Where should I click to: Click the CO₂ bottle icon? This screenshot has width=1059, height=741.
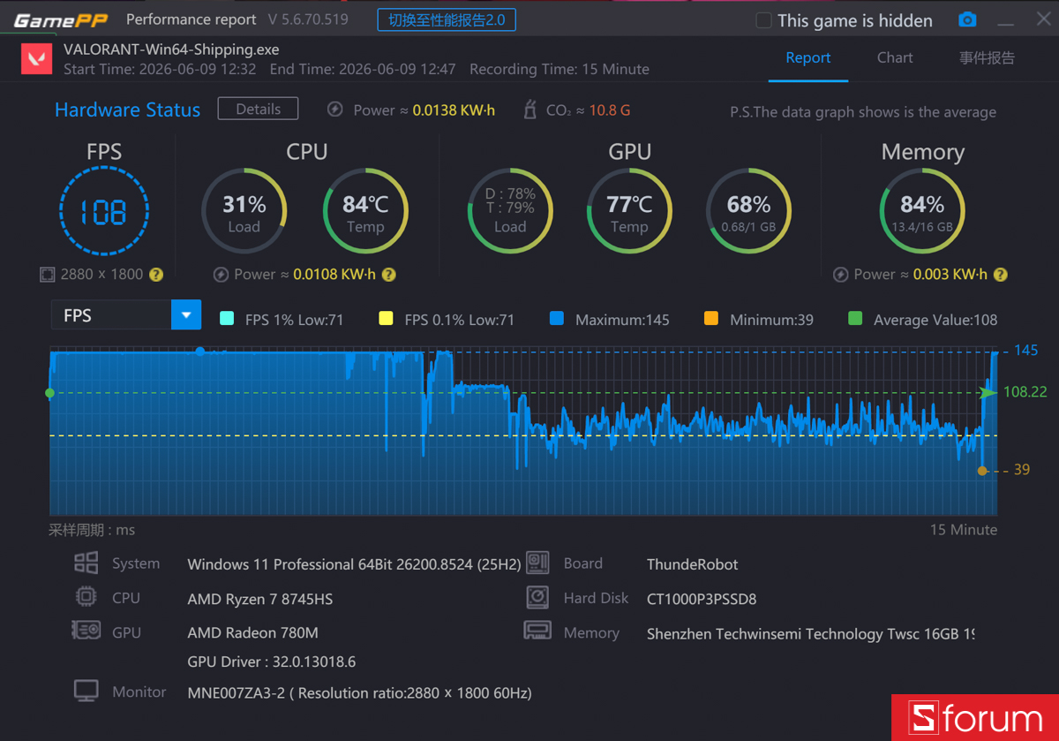pos(530,110)
